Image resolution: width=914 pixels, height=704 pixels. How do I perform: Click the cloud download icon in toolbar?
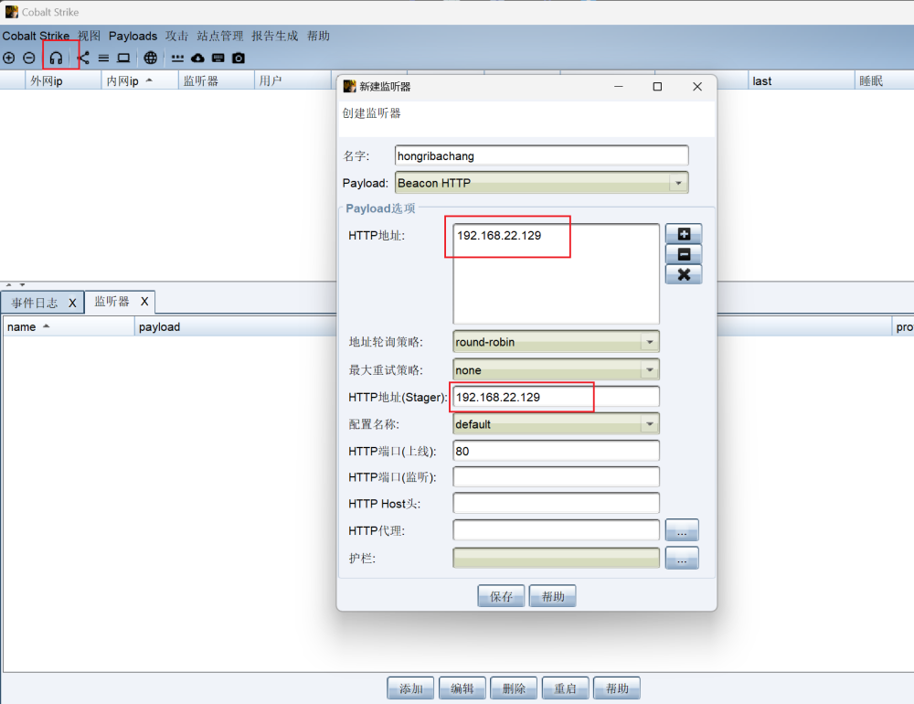[x=197, y=58]
